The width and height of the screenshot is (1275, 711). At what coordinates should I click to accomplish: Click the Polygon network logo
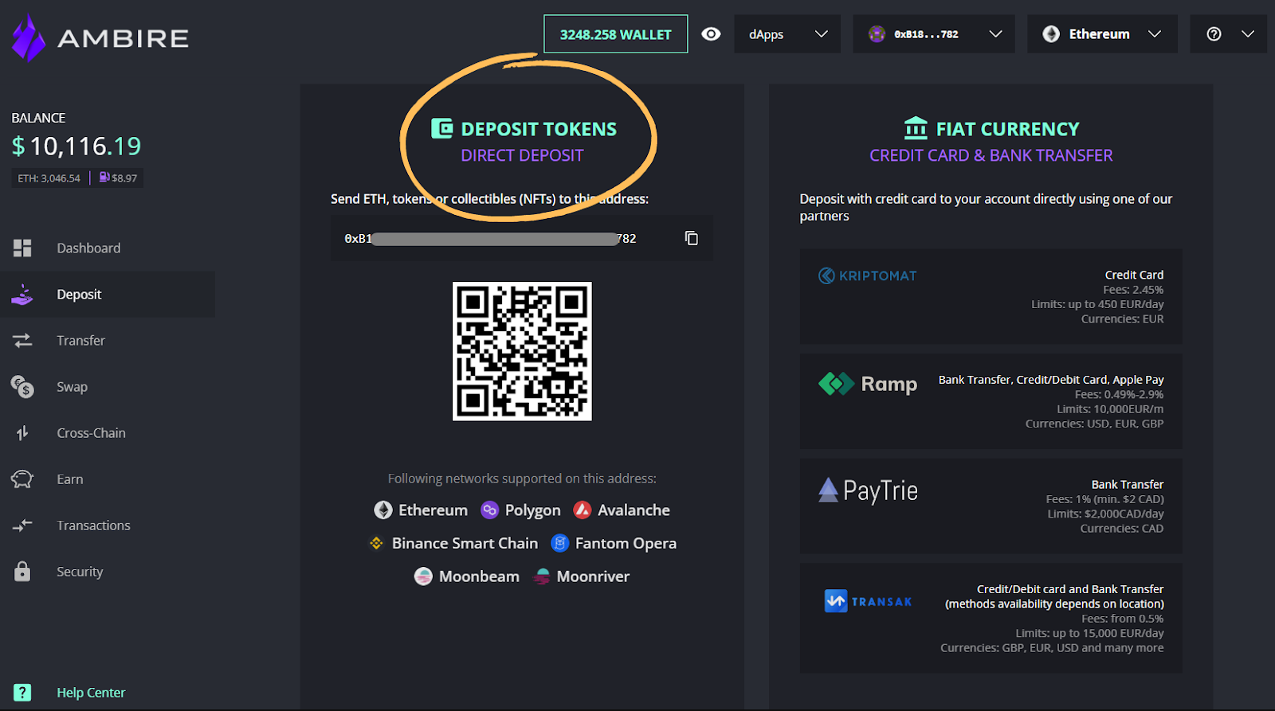point(490,510)
